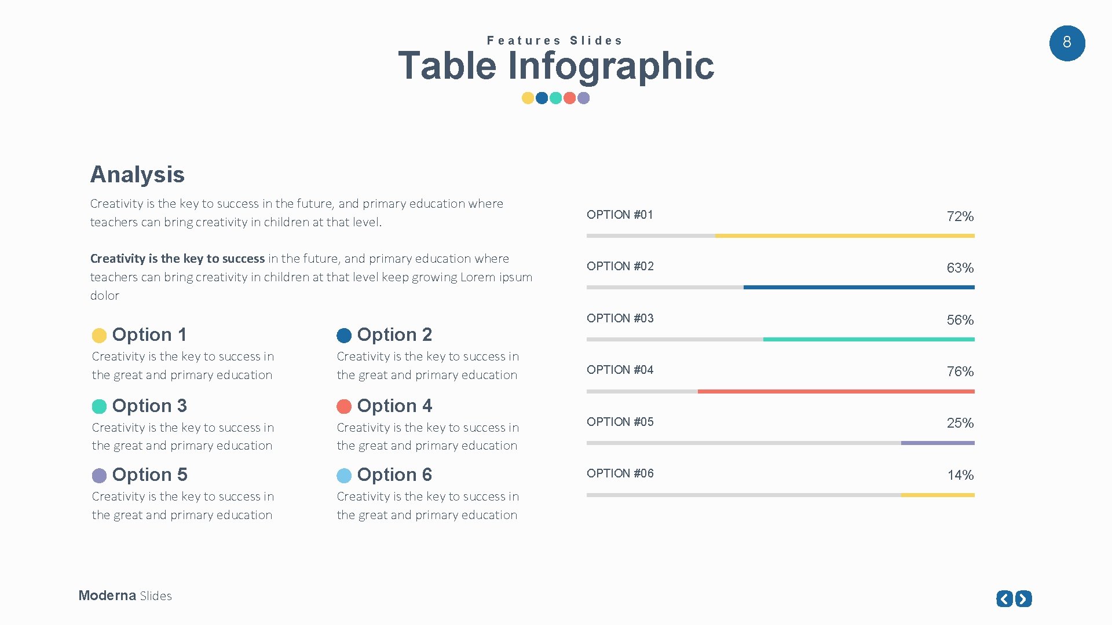Click the purple dot under the title
Viewport: 1112px width, 625px height.
(584, 98)
